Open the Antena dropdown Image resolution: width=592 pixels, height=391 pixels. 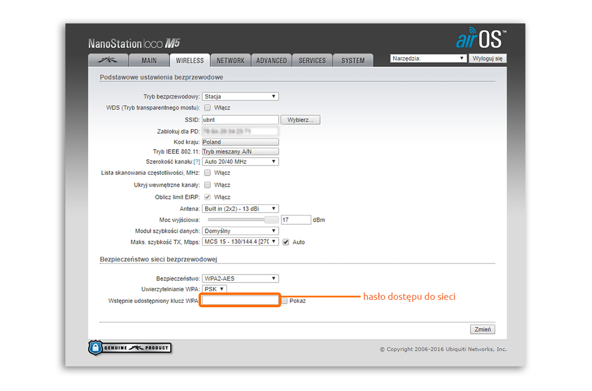tap(240, 209)
